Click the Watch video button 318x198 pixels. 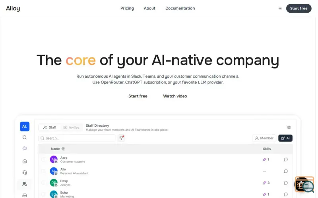[175, 96]
